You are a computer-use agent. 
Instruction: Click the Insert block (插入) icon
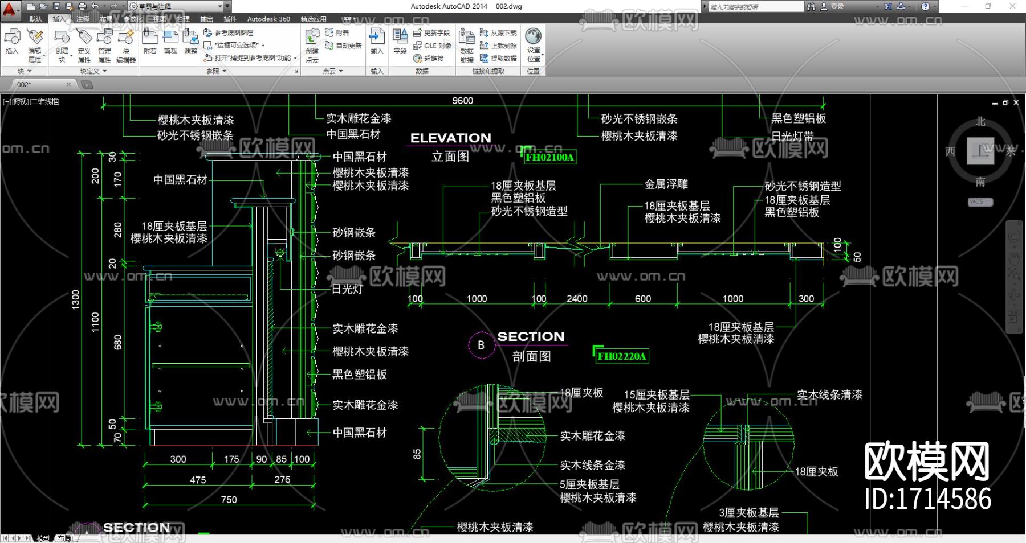pos(12,42)
